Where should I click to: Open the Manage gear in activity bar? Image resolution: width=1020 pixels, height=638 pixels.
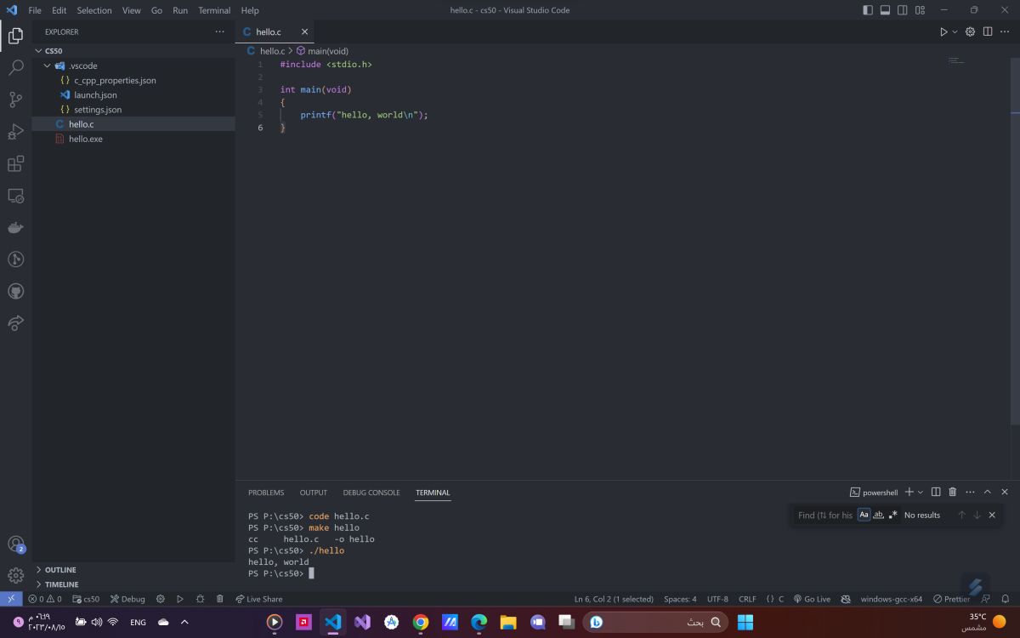[x=15, y=575]
